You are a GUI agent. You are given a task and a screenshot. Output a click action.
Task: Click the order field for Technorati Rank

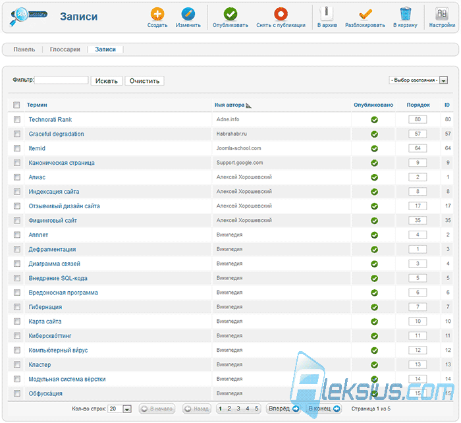(418, 119)
